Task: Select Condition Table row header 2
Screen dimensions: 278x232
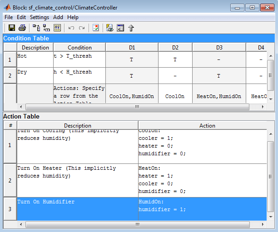Action: (10, 76)
